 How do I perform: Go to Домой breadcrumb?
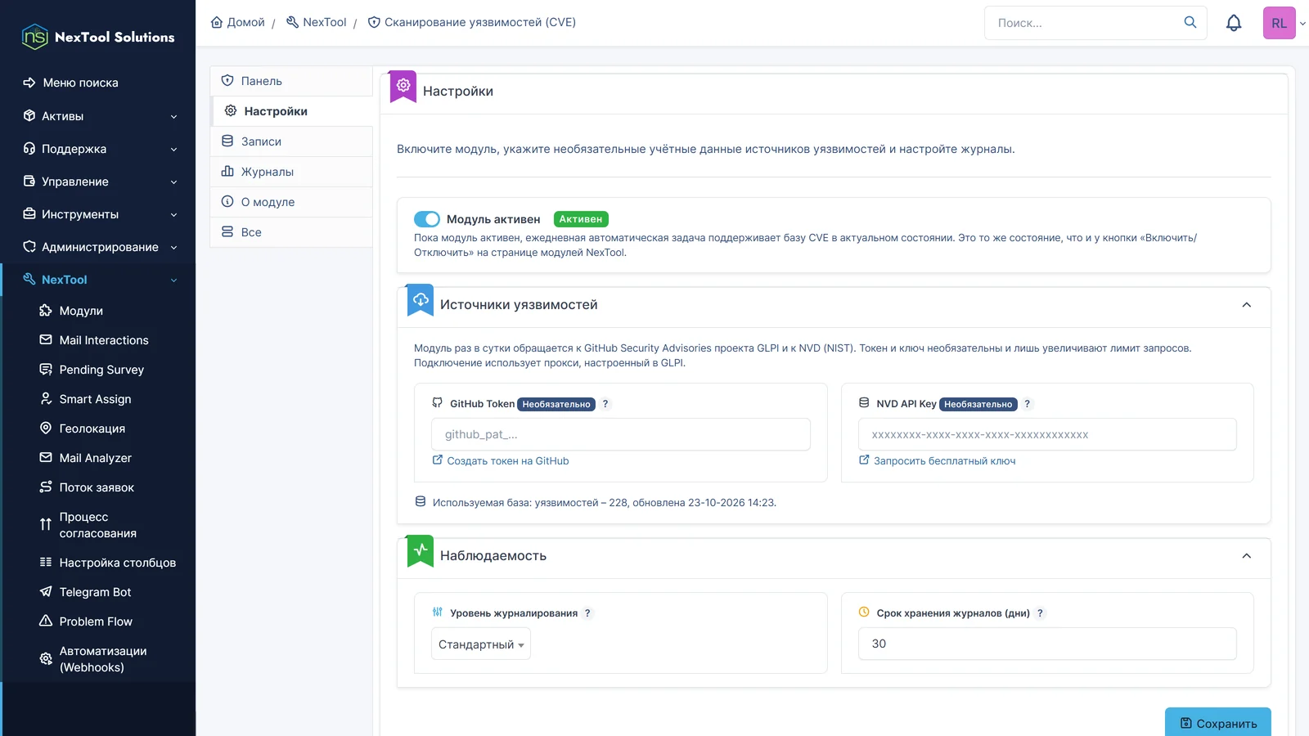click(238, 22)
